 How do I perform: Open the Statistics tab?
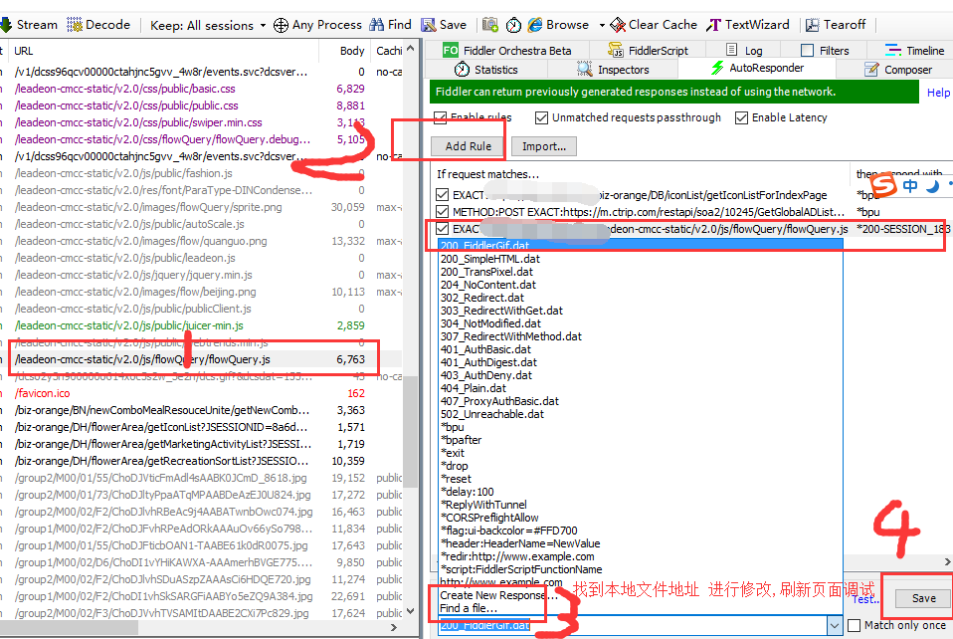pos(486,70)
